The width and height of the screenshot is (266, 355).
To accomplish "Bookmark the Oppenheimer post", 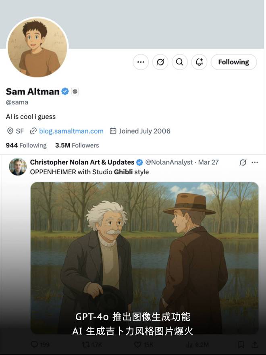I will point(241,345).
